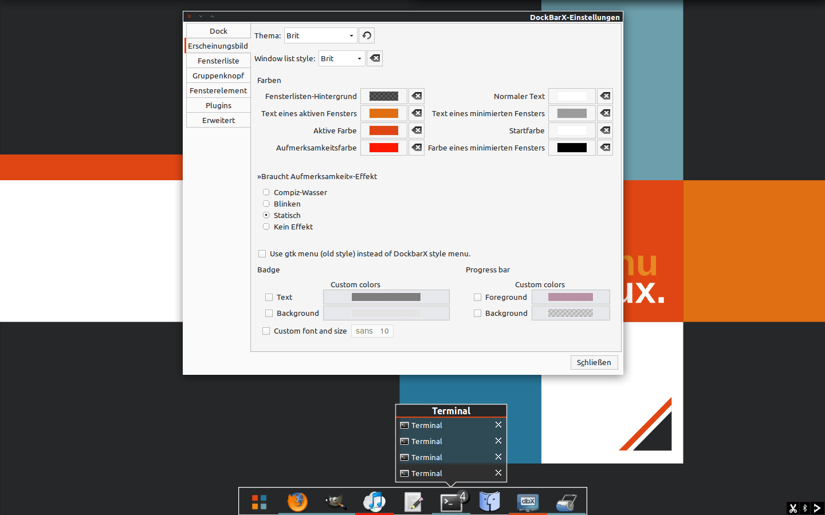The height and width of the screenshot is (515, 825).
Task: Open the Plugins tab
Action: 218,105
